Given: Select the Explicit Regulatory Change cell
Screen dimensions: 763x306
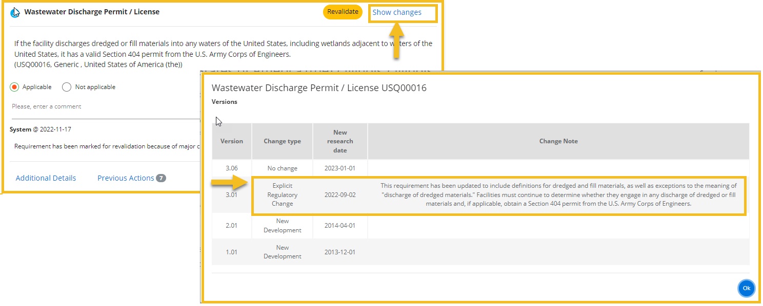Looking at the screenshot, I should coord(282,195).
